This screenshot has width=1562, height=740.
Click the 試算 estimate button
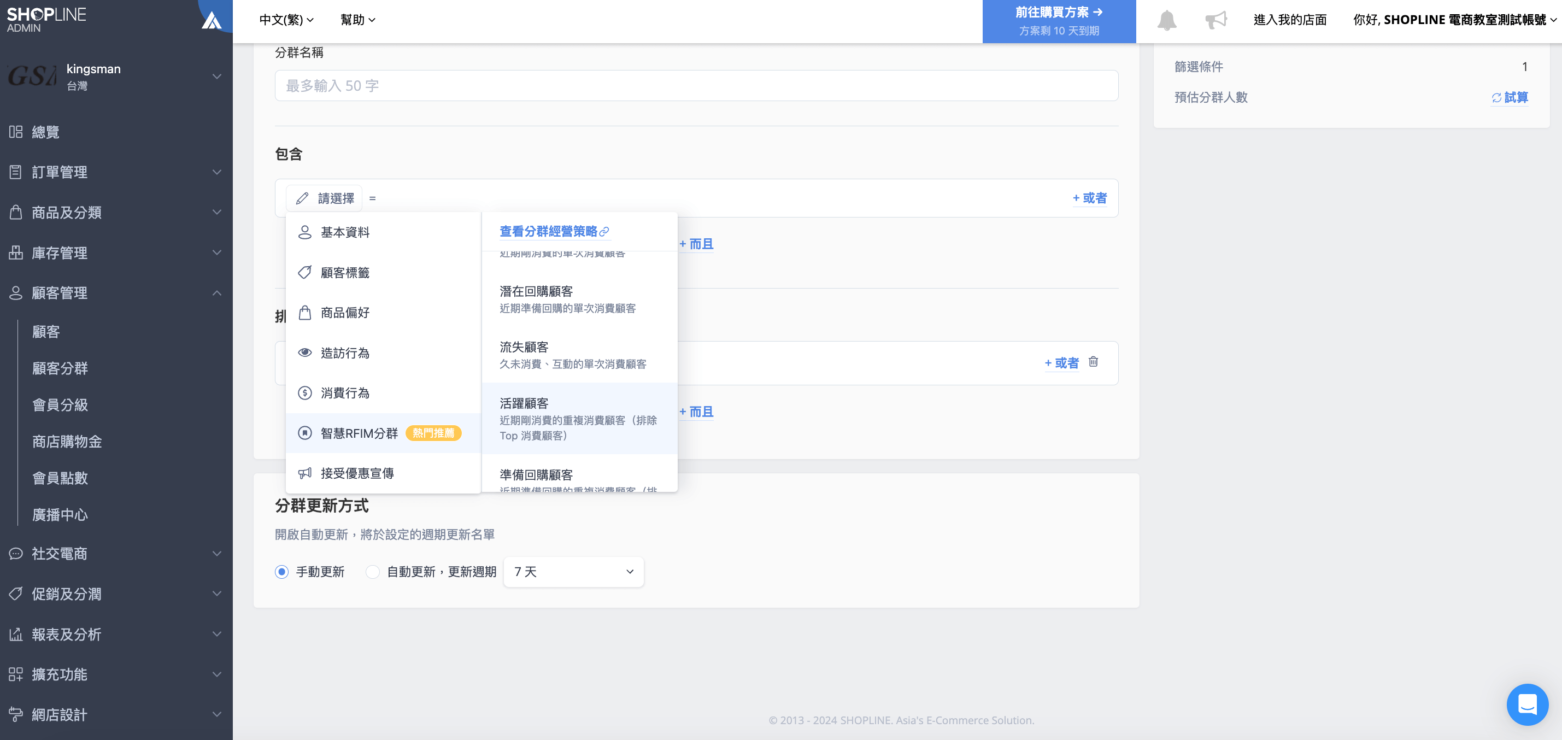point(1510,97)
